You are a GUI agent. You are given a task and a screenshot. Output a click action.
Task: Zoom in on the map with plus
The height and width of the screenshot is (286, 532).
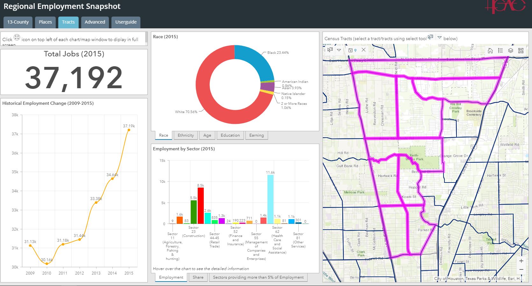point(521,261)
